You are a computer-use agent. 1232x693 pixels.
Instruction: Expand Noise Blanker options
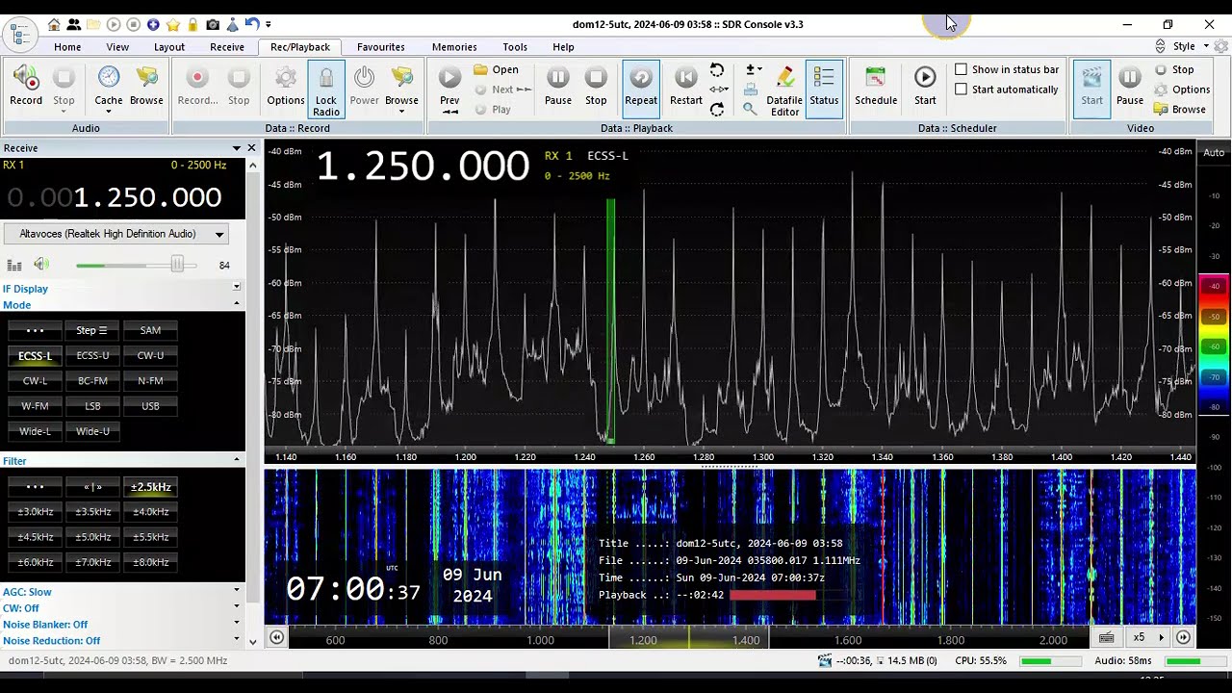237,624
